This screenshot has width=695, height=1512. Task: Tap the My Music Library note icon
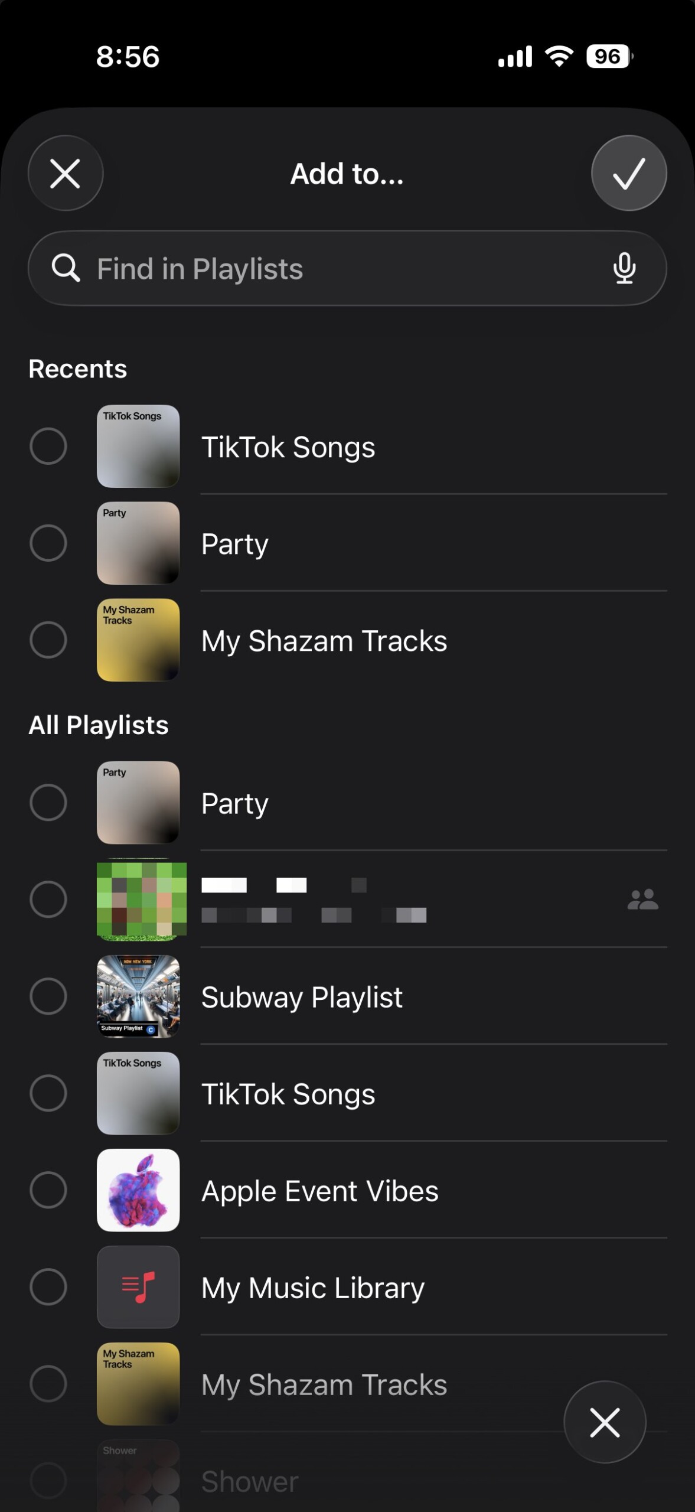(x=138, y=1287)
